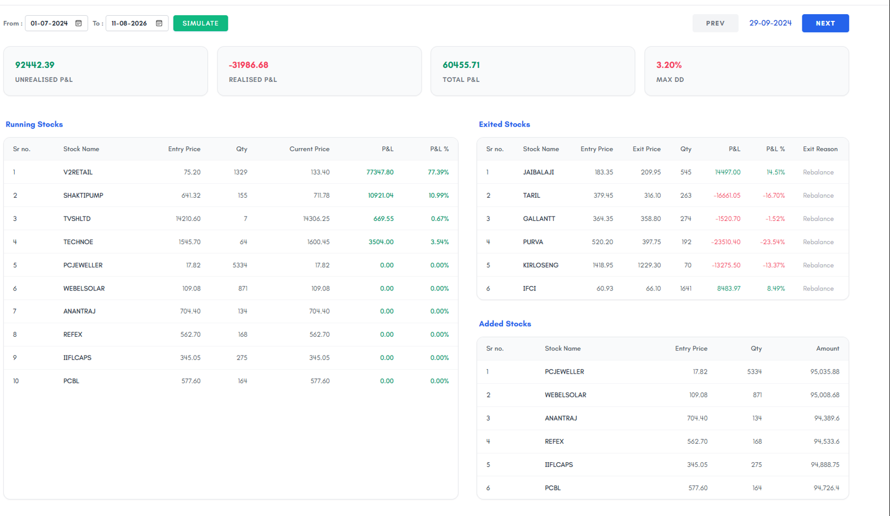Click PURVA P&L percent -23.54%

772,242
